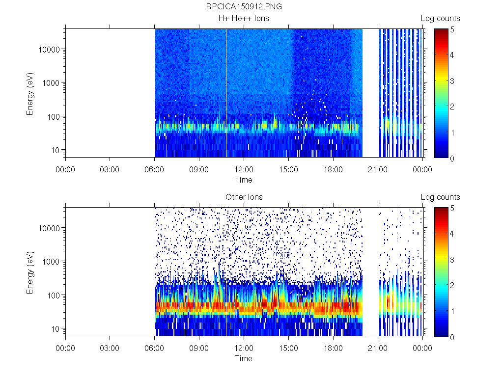Click the bottom color bar value 4
Viewport: 503px width, 377px height.
point(452,233)
